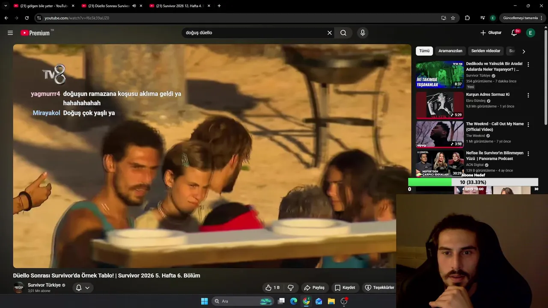
Task: Open the YouTube account avatar menu
Action: (530, 33)
